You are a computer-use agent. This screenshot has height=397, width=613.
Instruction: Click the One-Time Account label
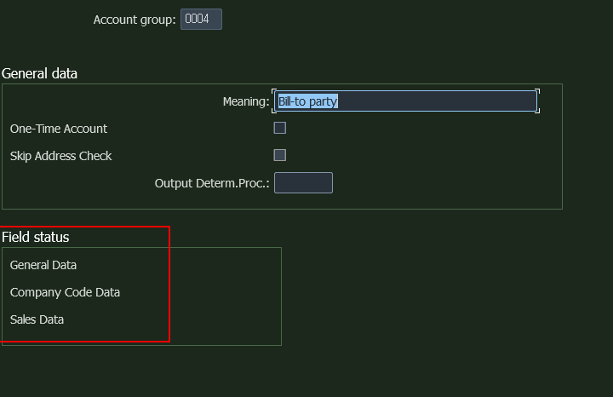coord(59,129)
